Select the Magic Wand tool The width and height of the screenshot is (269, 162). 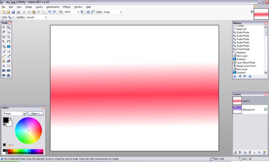(4, 42)
